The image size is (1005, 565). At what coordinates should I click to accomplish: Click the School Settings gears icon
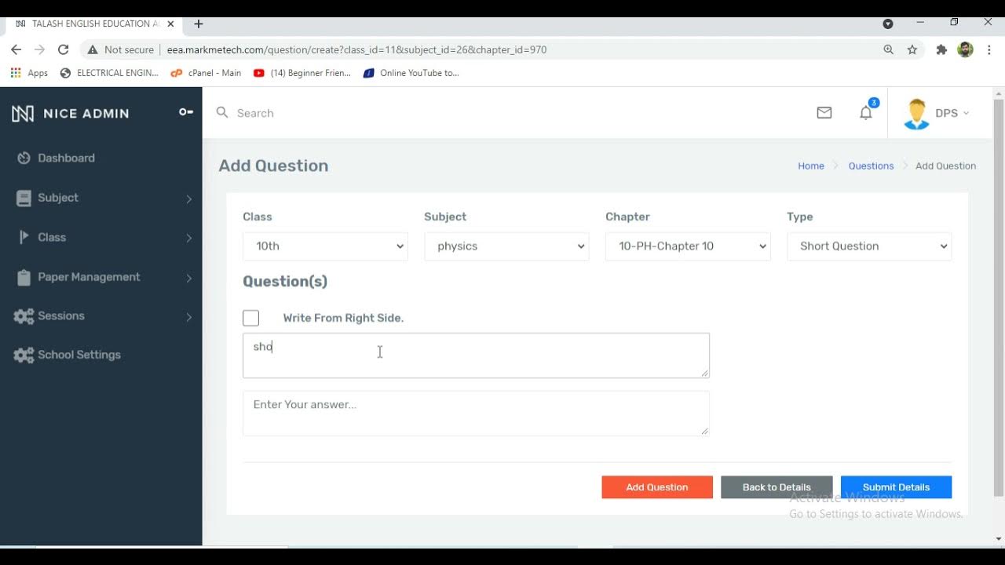[x=24, y=355]
